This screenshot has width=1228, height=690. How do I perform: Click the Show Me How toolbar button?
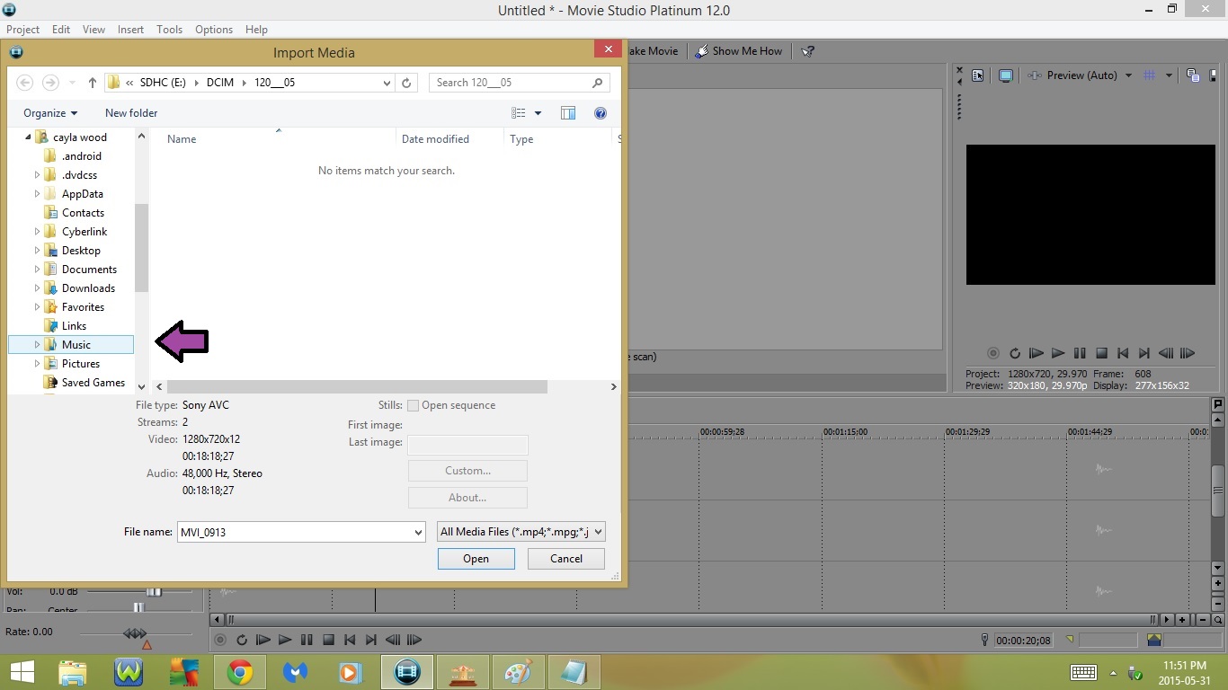(x=739, y=51)
